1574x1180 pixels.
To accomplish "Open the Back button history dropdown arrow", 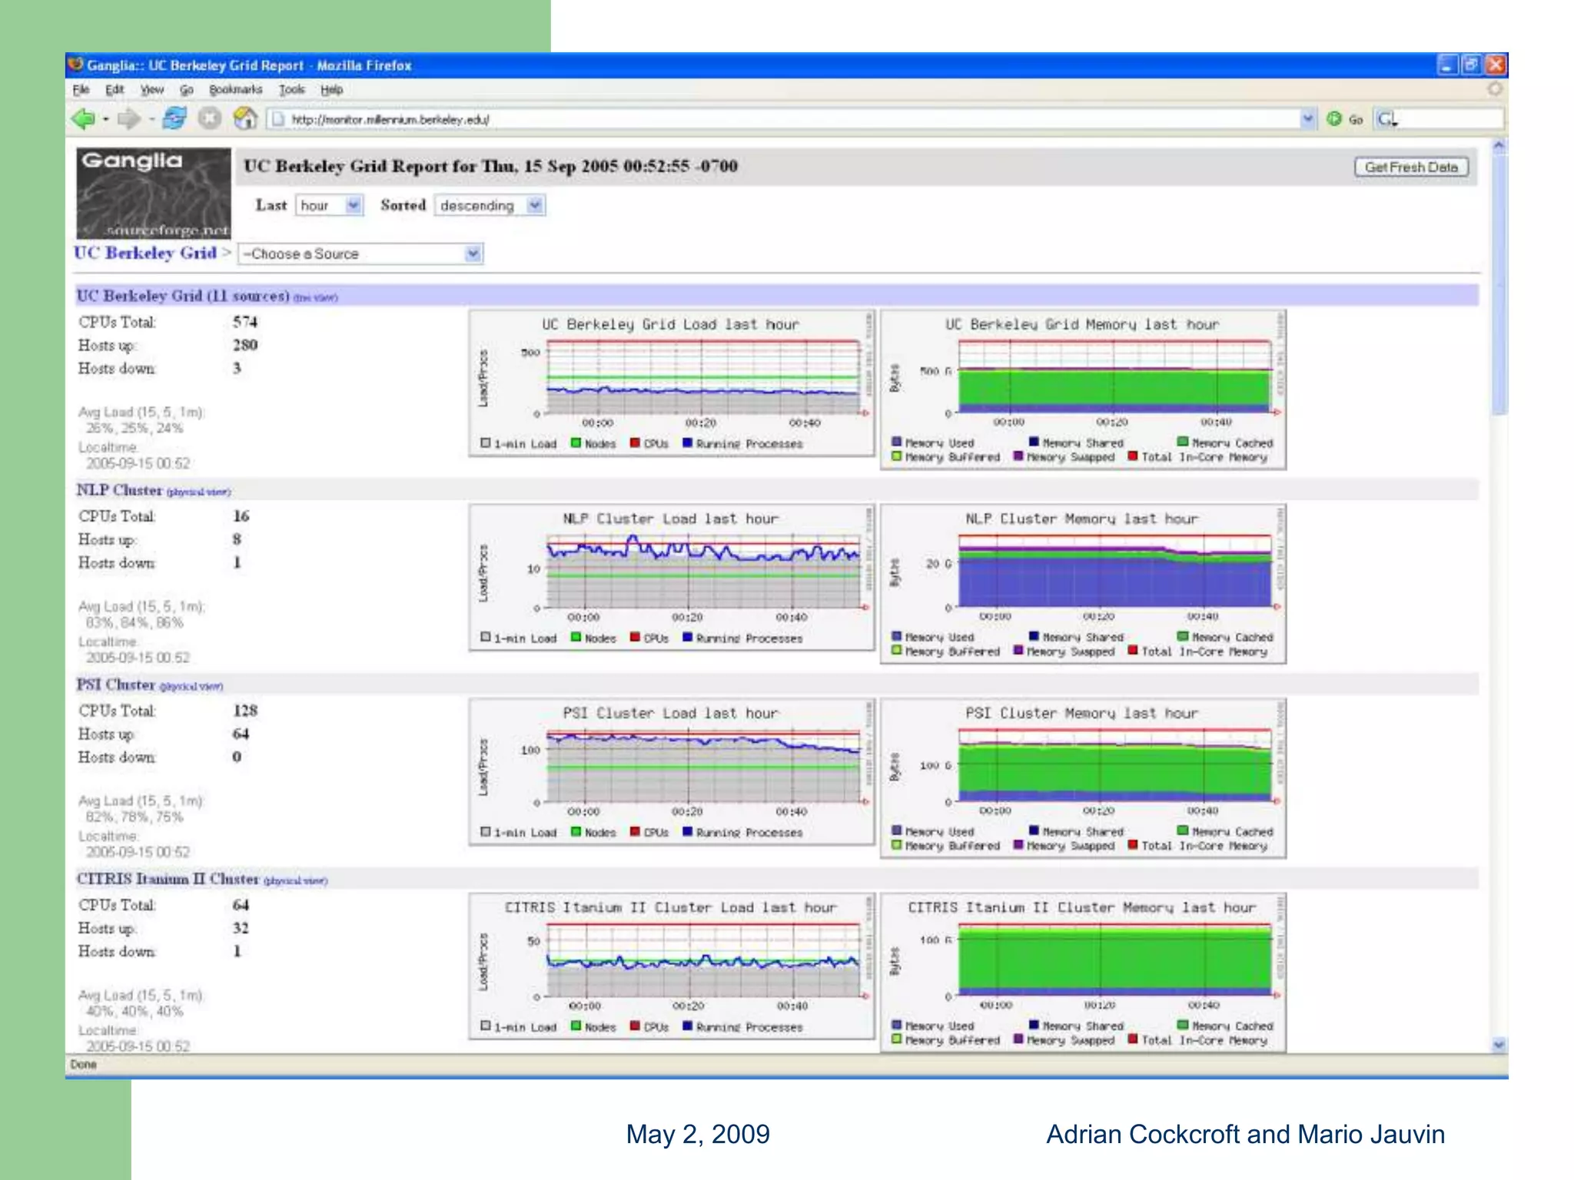I will pos(105,120).
